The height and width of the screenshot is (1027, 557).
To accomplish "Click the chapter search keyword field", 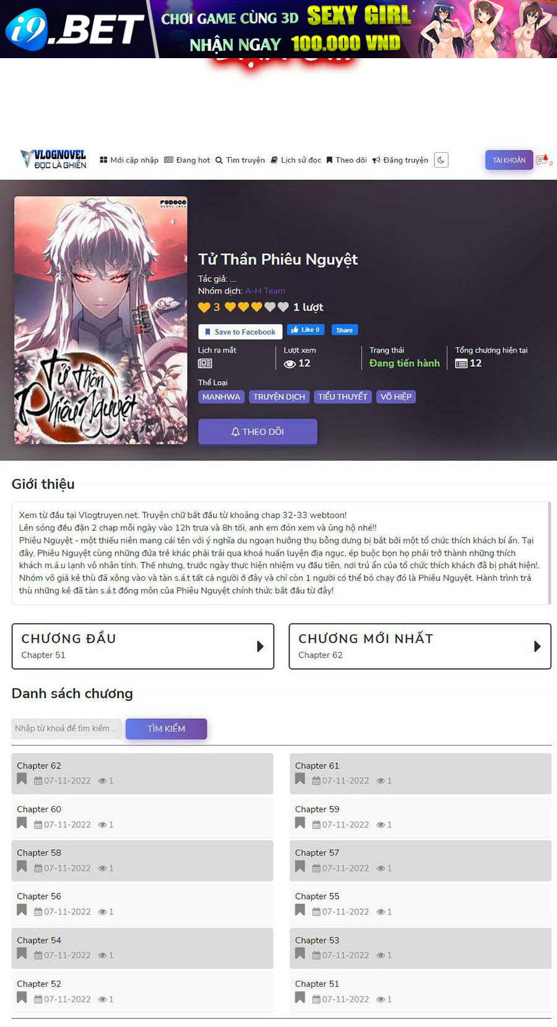I will click(67, 728).
